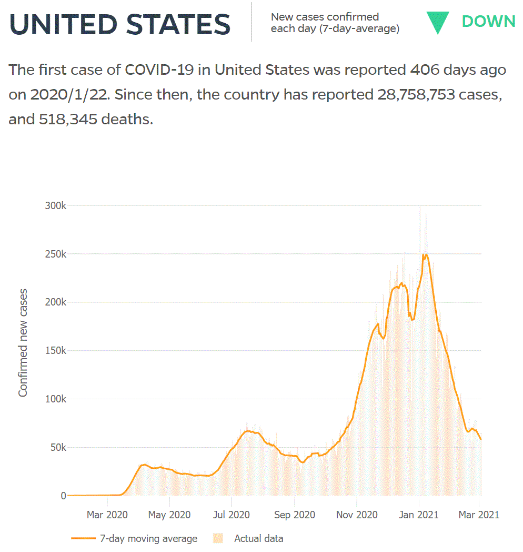Toggle the 7-day moving average legend item
The height and width of the screenshot is (552, 523).
tap(134, 539)
